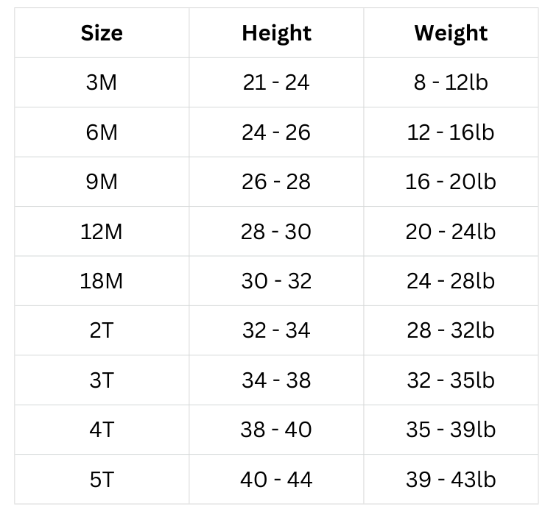Click the weight cell 8 - 12lb
This screenshot has height=515, width=545.
pos(451,82)
